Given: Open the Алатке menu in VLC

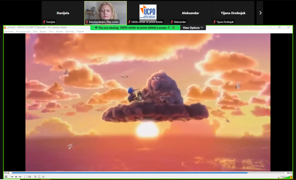Looking at the screenshot, I should [59, 32].
